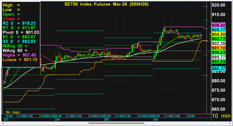Click the 2/4 date marker on time axis
The height and width of the screenshot is (126, 233).
tap(57, 119)
